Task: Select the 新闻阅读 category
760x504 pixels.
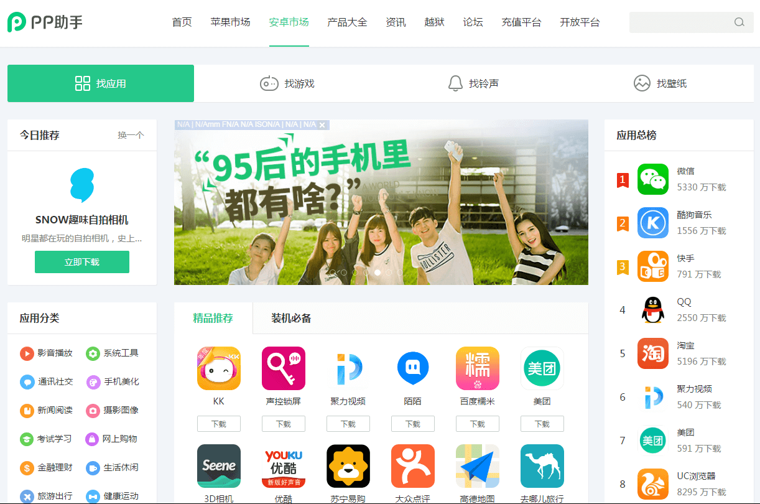Action: click(x=46, y=411)
